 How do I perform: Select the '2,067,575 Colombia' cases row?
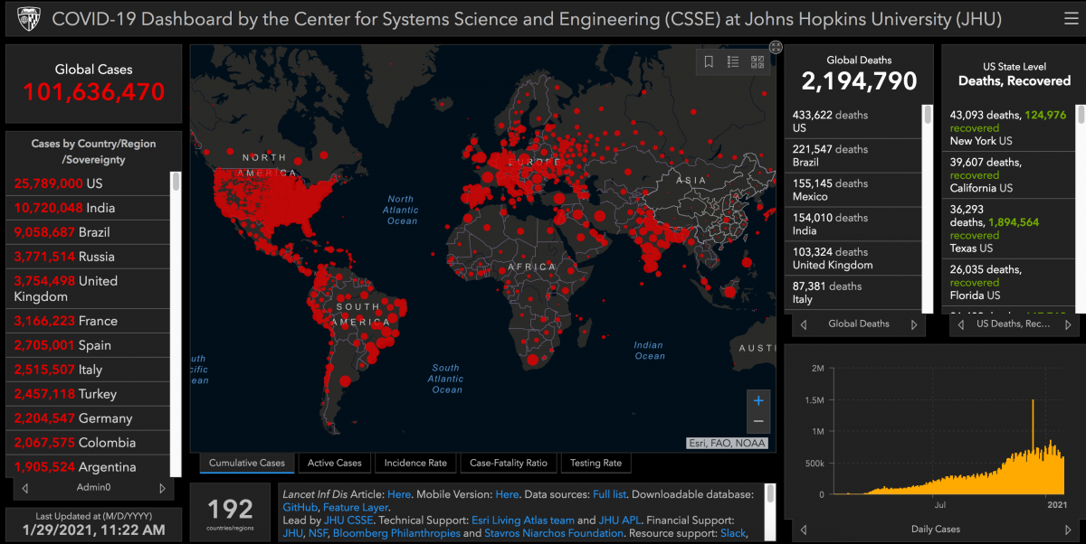coord(89,443)
